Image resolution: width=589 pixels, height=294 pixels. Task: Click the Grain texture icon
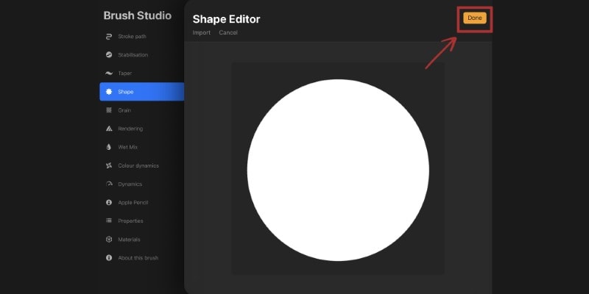coord(109,110)
